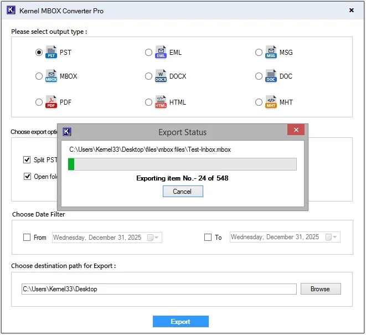Select the MSG radio button

(x=259, y=52)
